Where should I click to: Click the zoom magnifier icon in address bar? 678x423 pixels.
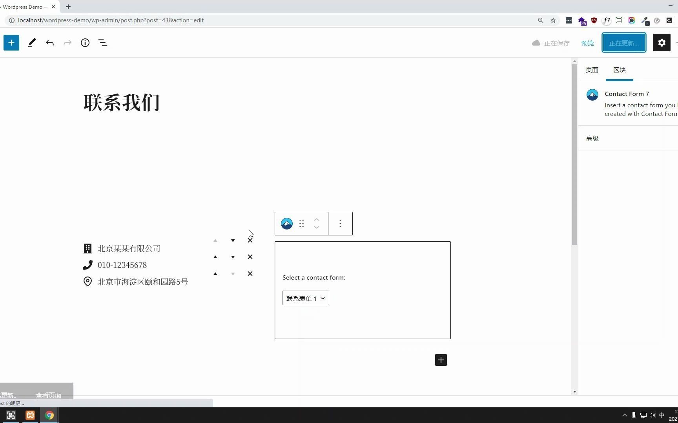click(x=541, y=20)
